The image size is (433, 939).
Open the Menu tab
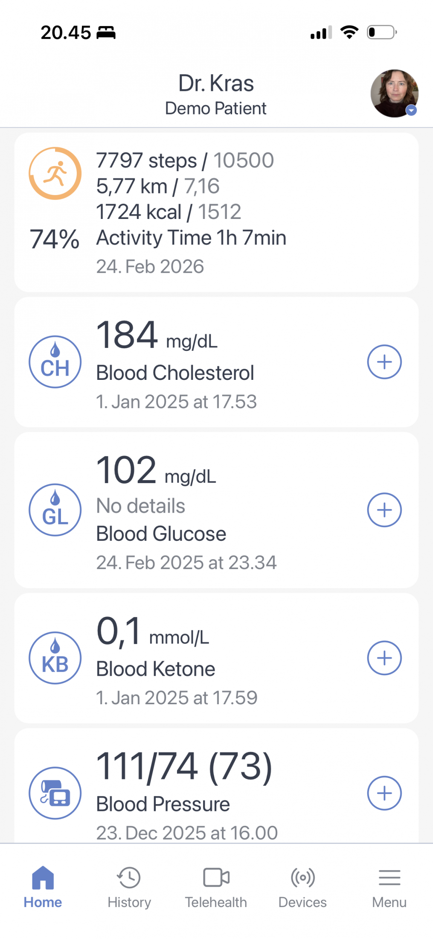click(x=389, y=887)
